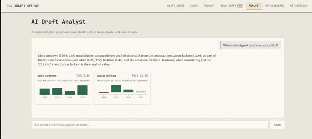The width and height of the screenshot is (312, 139).
Task: Click Mark Andrews 2019 bar
Action: 57,91
